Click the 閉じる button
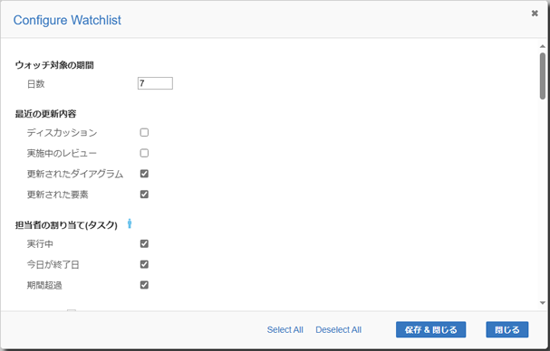The width and height of the screenshot is (550, 351). coord(507,329)
